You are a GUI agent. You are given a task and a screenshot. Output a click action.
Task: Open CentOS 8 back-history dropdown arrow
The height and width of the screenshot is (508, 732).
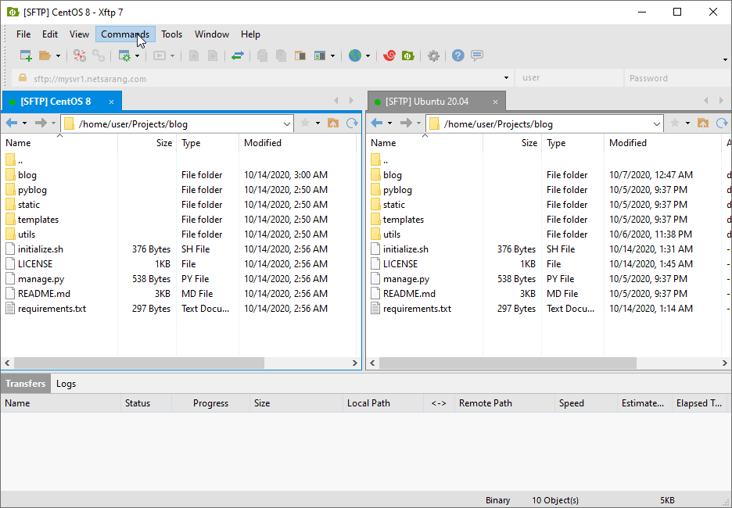click(x=25, y=123)
